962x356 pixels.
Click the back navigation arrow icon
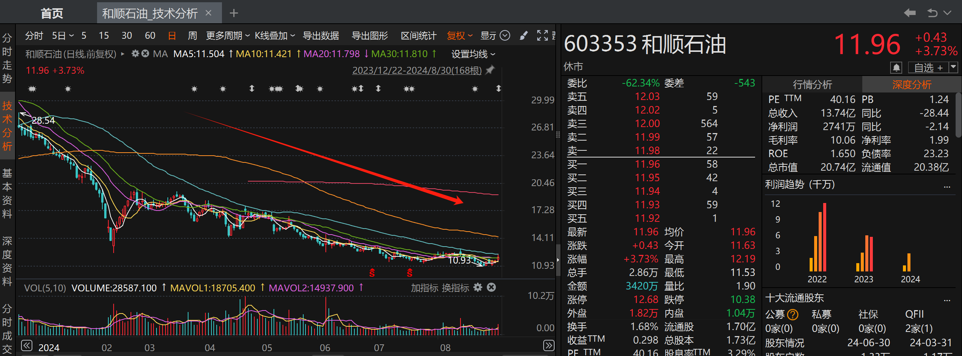tap(910, 13)
